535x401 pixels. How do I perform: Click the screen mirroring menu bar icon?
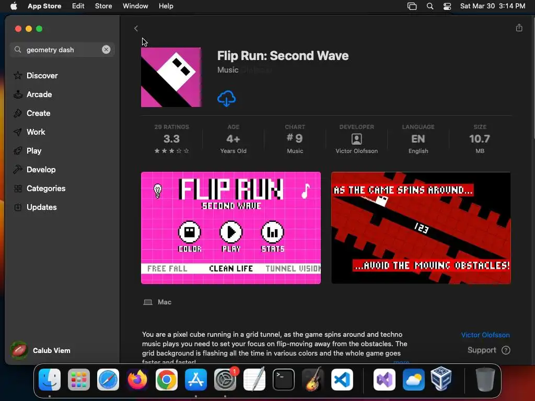[412, 6]
